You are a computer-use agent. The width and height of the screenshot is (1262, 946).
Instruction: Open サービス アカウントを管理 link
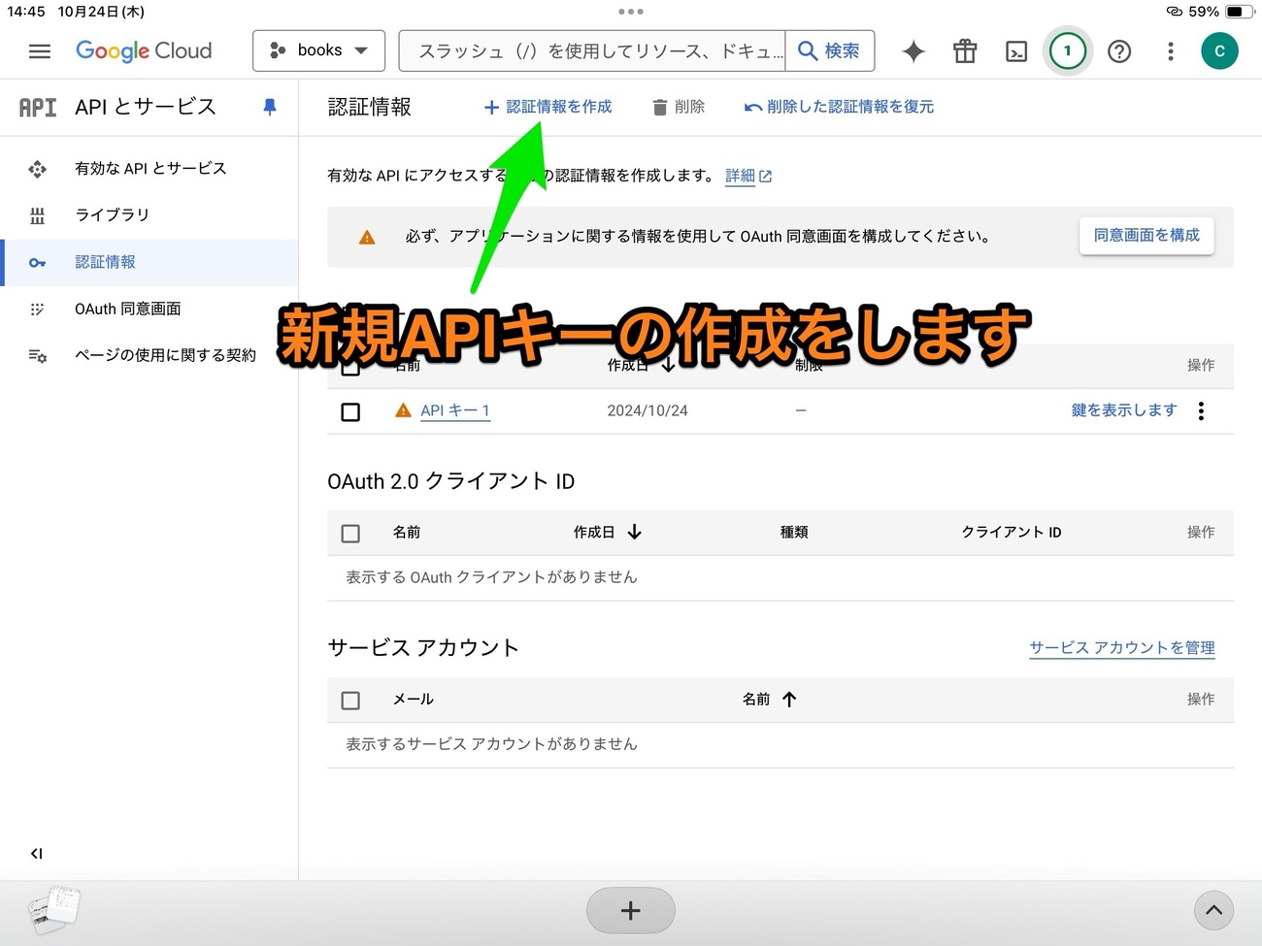click(1121, 647)
